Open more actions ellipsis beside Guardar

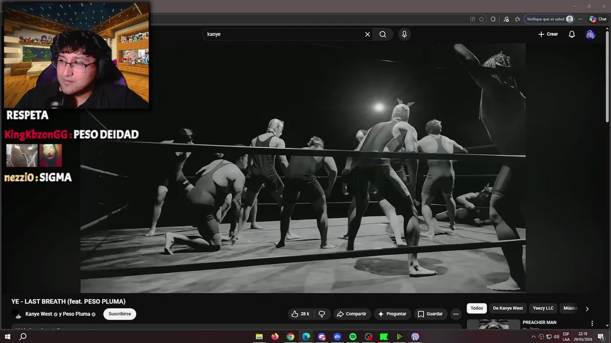(456, 314)
